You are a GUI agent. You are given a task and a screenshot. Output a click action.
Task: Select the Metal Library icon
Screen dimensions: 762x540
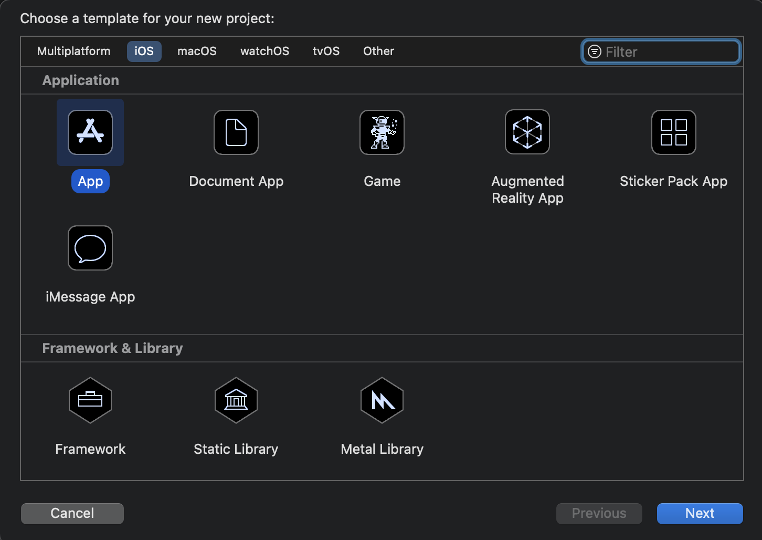click(382, 400)
